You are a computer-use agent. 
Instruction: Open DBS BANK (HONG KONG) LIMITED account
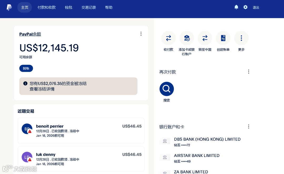tap(207, 139)
